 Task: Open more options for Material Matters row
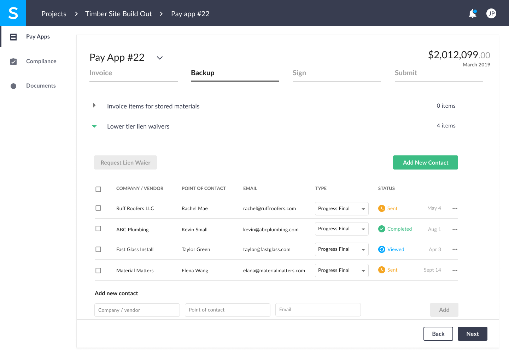pyautogui.click(x=455, y=271)
